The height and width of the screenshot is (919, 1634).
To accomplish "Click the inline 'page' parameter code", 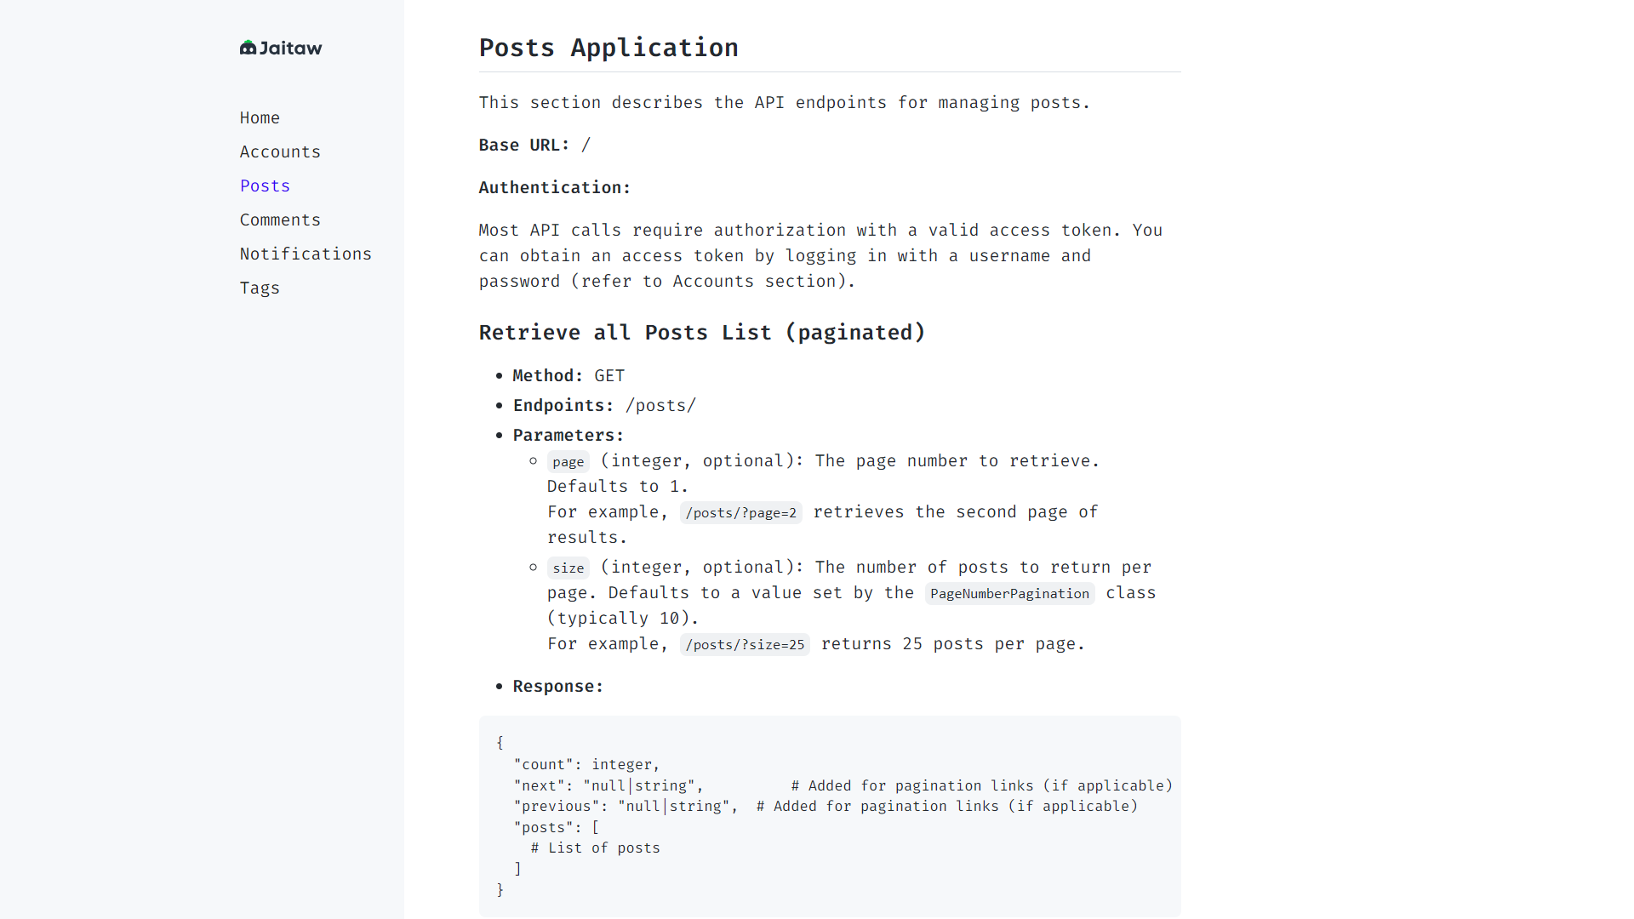I will [x=568, y=461].
